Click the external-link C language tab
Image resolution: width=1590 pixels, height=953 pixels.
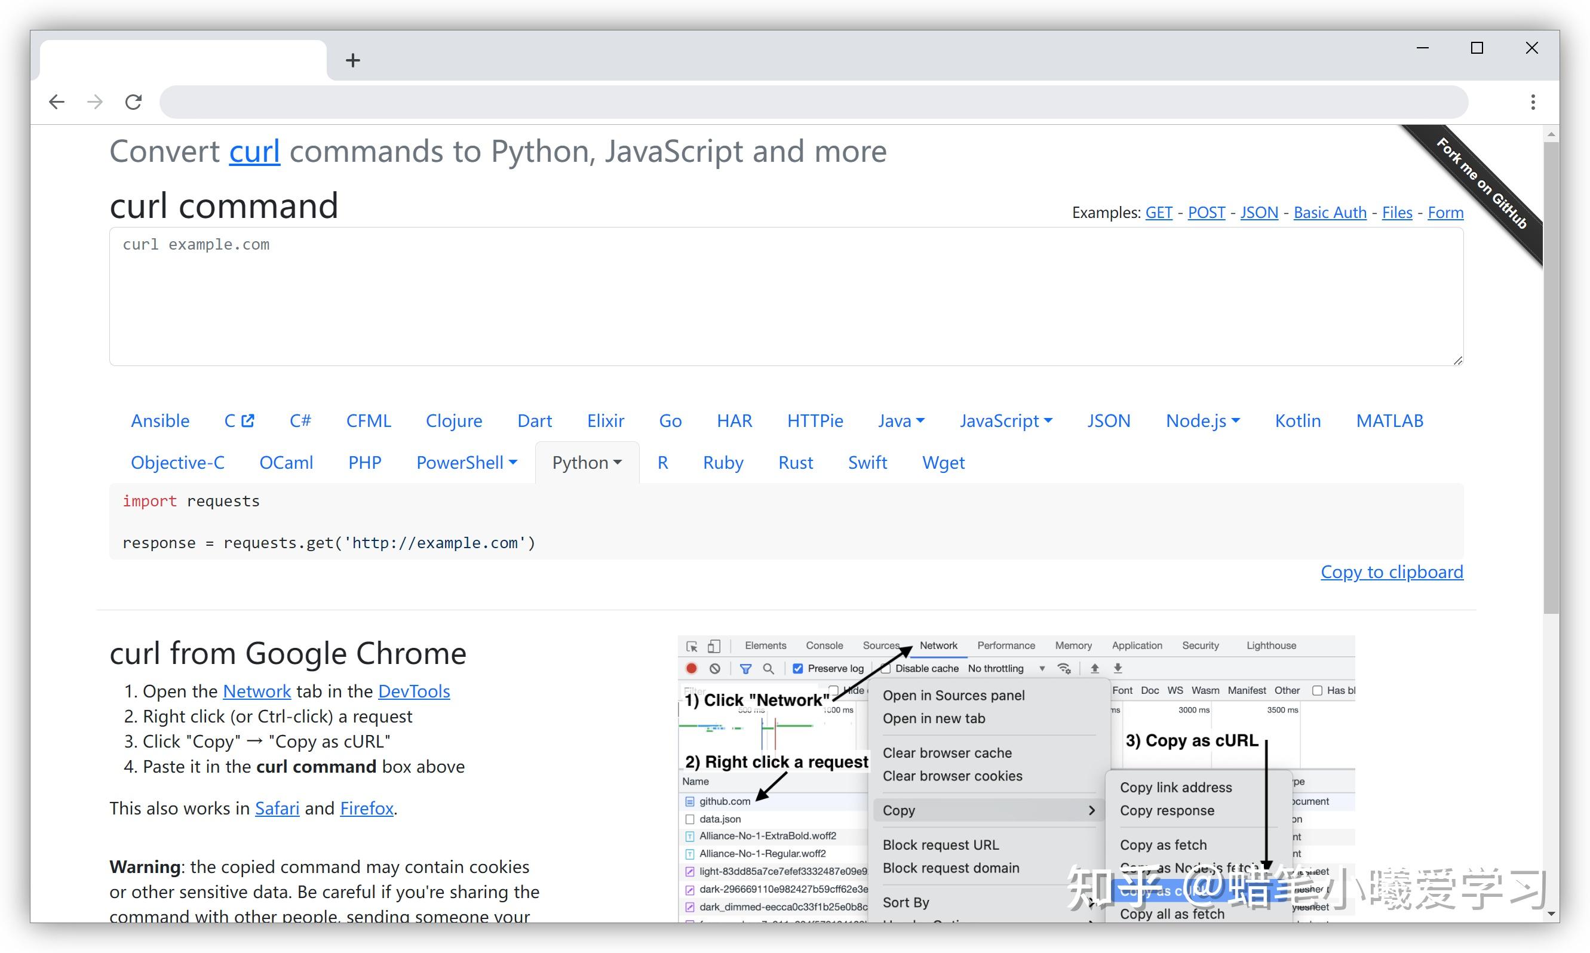point(240,420)
